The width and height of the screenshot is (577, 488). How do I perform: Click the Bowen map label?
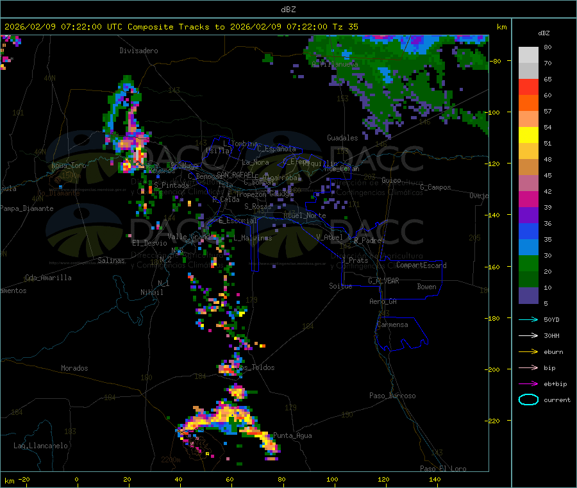click(426, 287)
